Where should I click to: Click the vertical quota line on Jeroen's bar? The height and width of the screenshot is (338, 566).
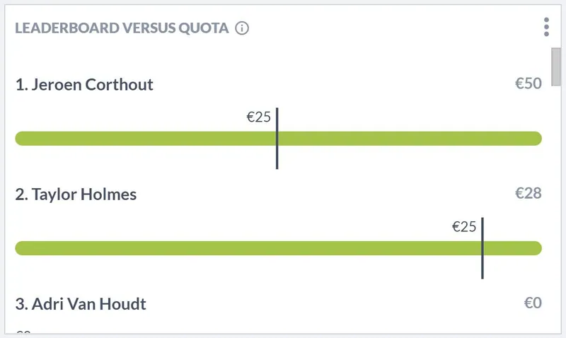pos(277,138)
